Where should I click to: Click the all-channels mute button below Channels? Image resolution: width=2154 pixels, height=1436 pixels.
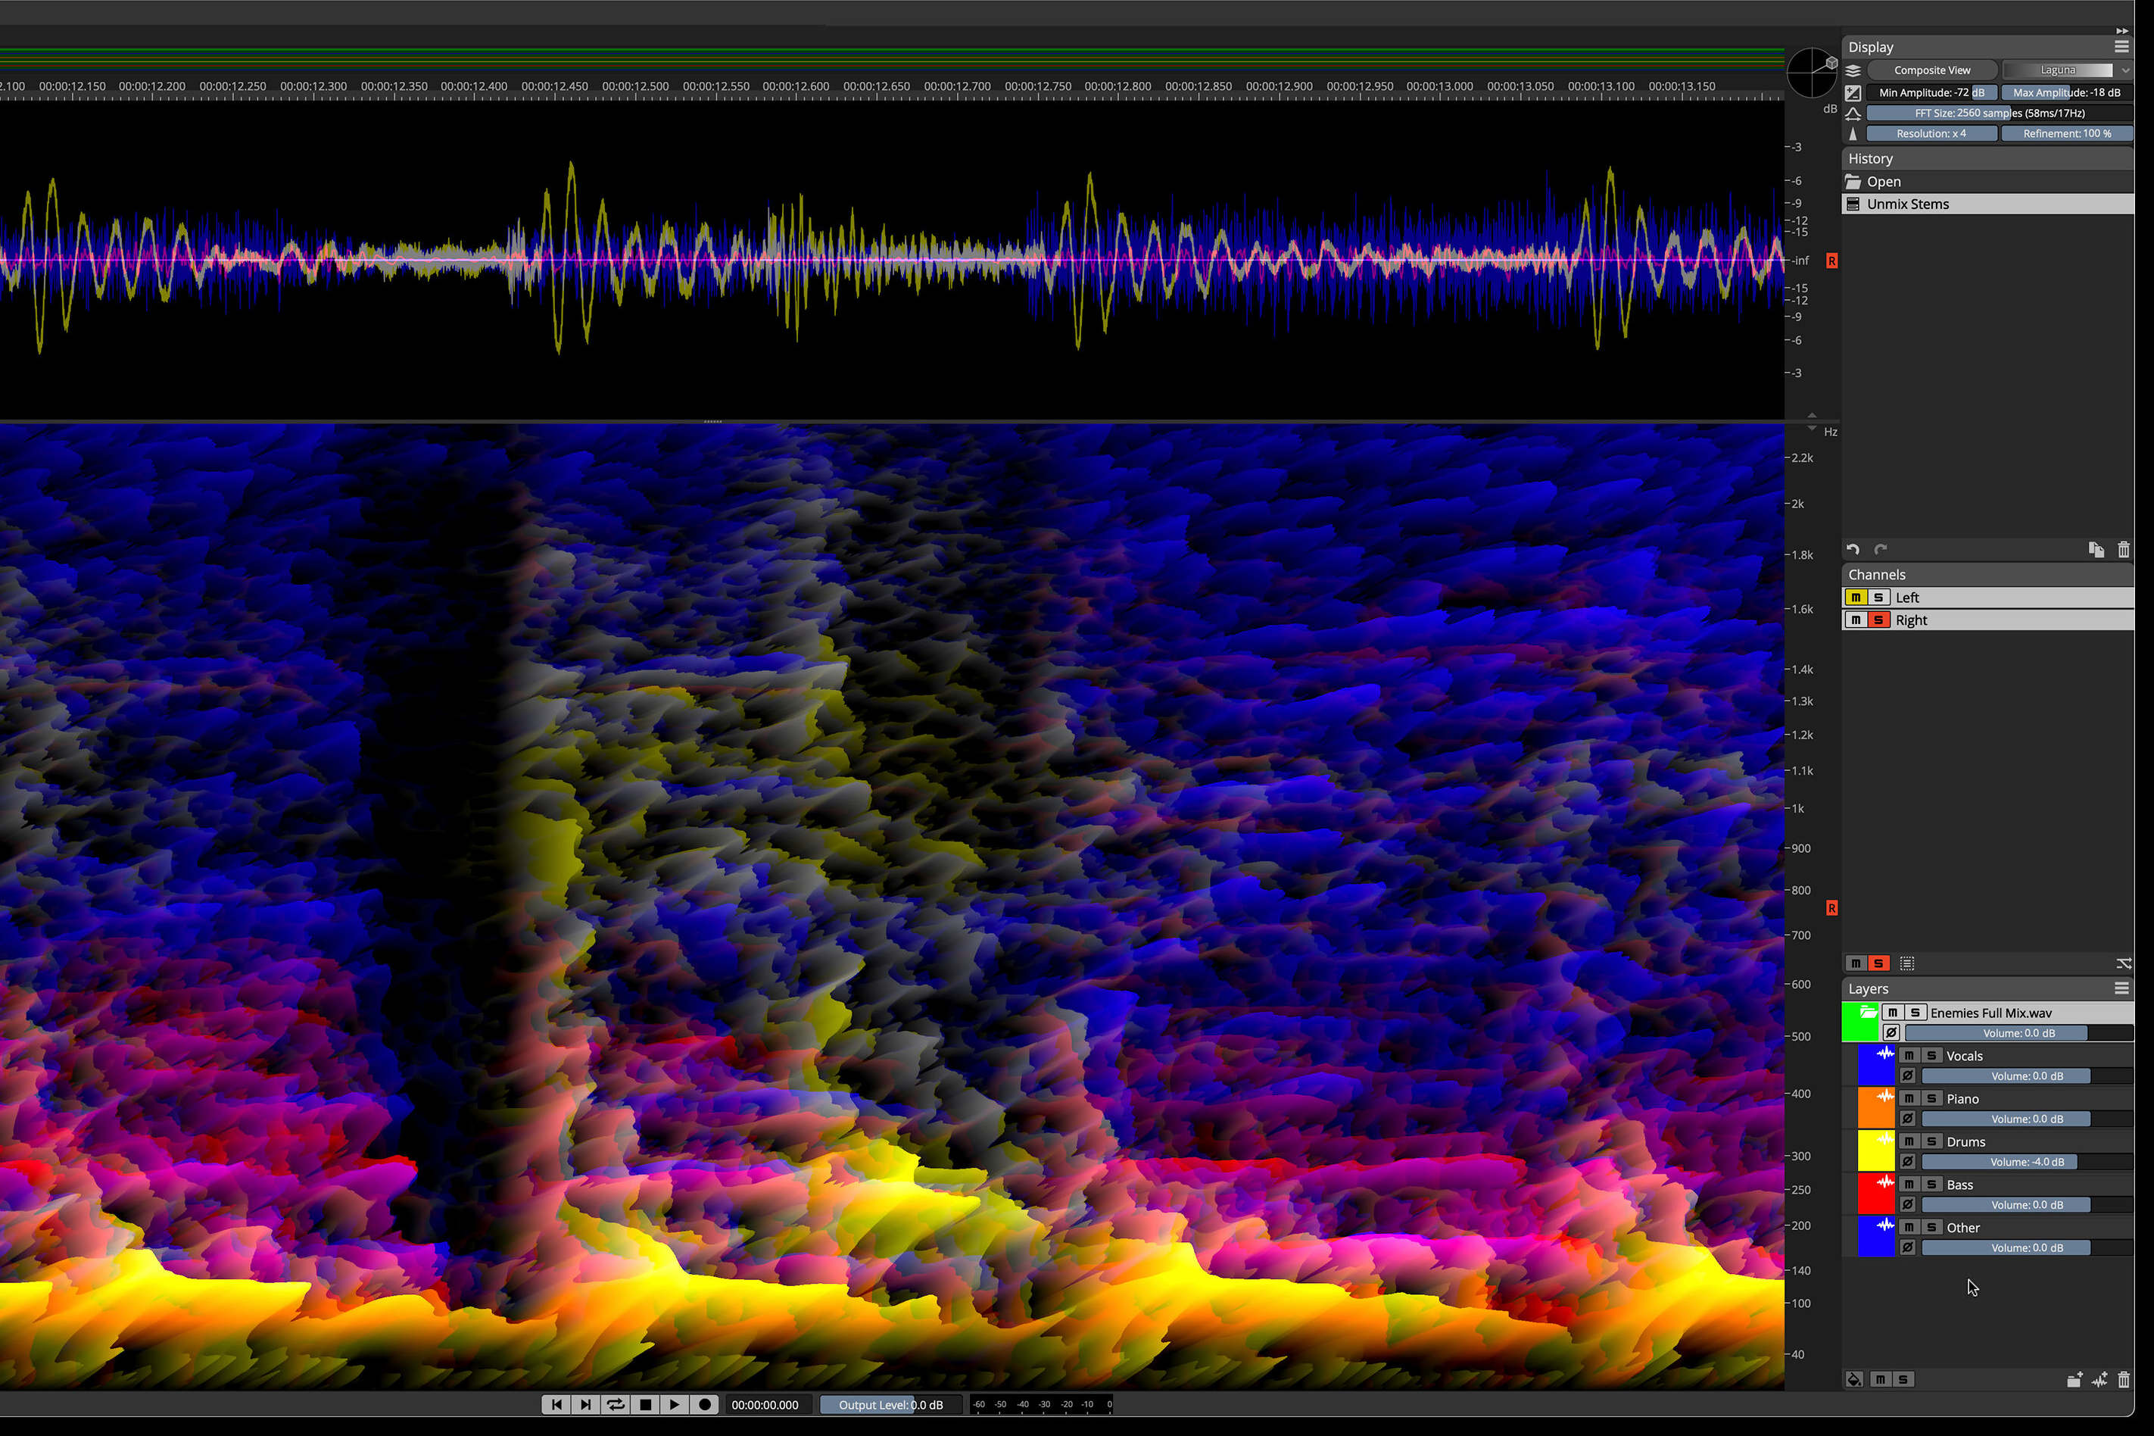point(1856,963)
